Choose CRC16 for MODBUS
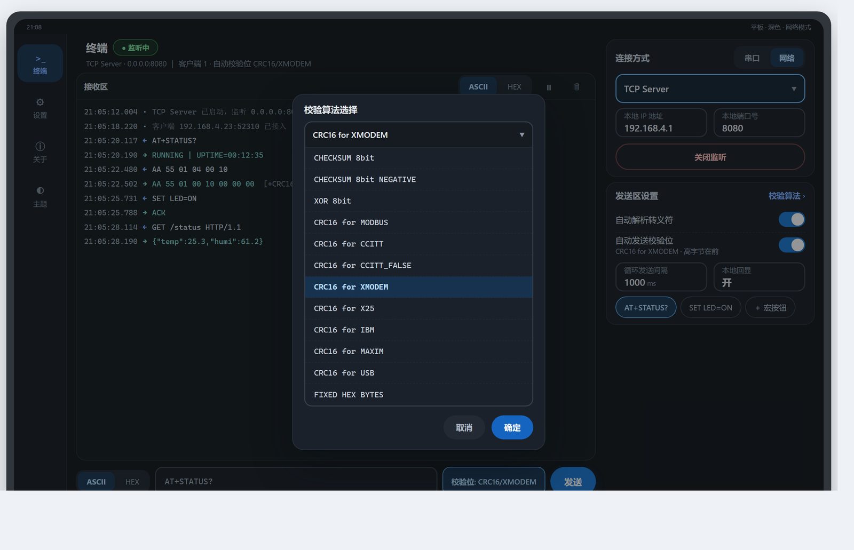 click(x=418, y=222)
